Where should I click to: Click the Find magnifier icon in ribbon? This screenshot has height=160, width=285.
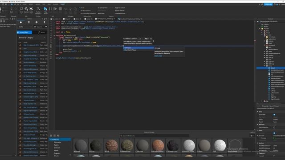(21, 9)
